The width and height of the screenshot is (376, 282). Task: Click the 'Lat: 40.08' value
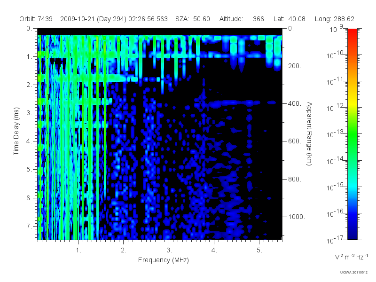[290, 19]
